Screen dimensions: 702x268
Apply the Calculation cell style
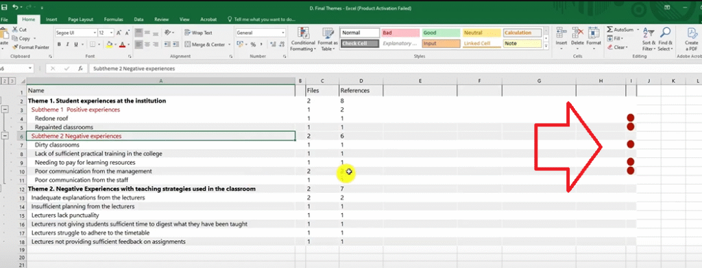click(x=522, y=33)
